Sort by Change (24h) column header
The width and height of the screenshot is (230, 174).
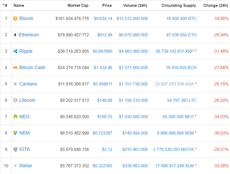click(216, 5)
